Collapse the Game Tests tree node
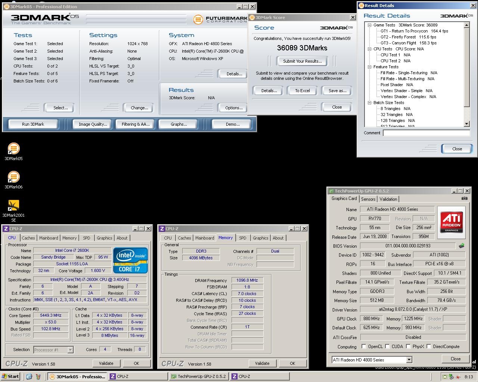 (369, 25)
